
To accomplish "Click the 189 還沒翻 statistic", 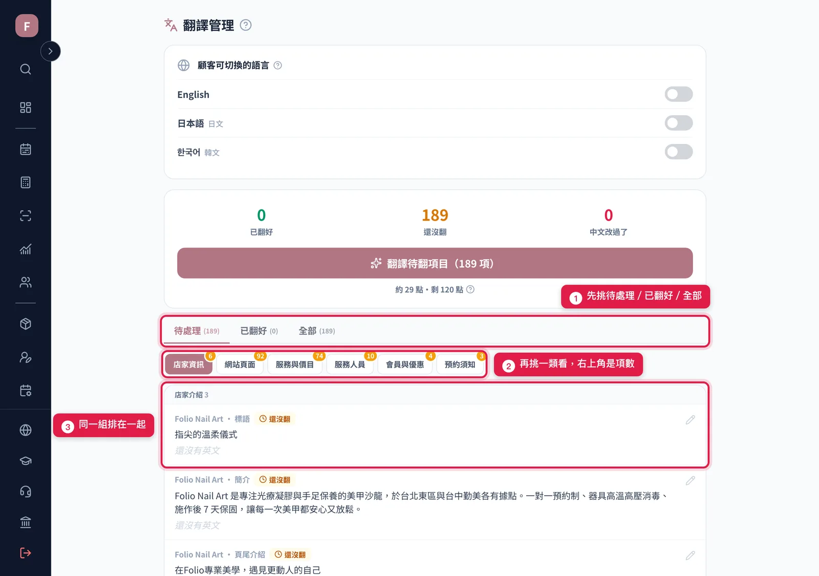I will pos(435,221).
